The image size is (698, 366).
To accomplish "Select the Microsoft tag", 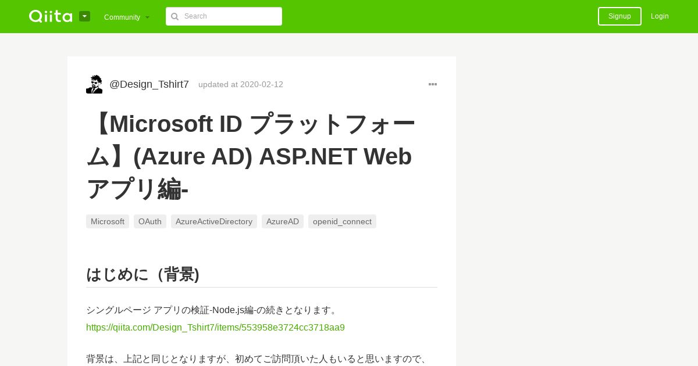I will (108, 221).
